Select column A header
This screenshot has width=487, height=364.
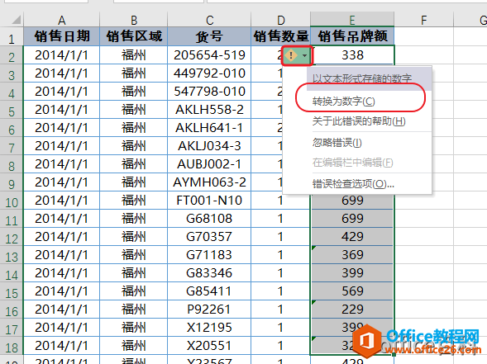pos(61,20)
